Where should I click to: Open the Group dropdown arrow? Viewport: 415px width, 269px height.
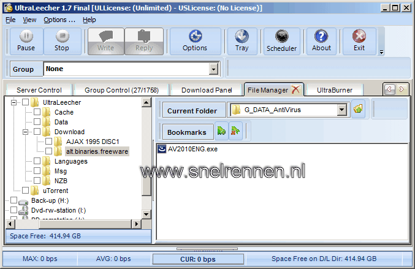click(213, 69)
